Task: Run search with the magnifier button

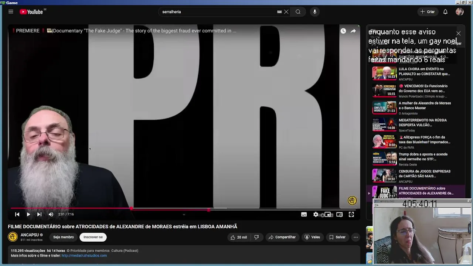Action: click(298, 12)
